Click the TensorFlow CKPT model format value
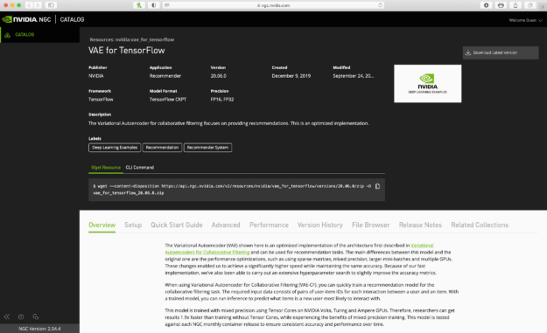This screenshot has height=333, width=547. [168, 100]
